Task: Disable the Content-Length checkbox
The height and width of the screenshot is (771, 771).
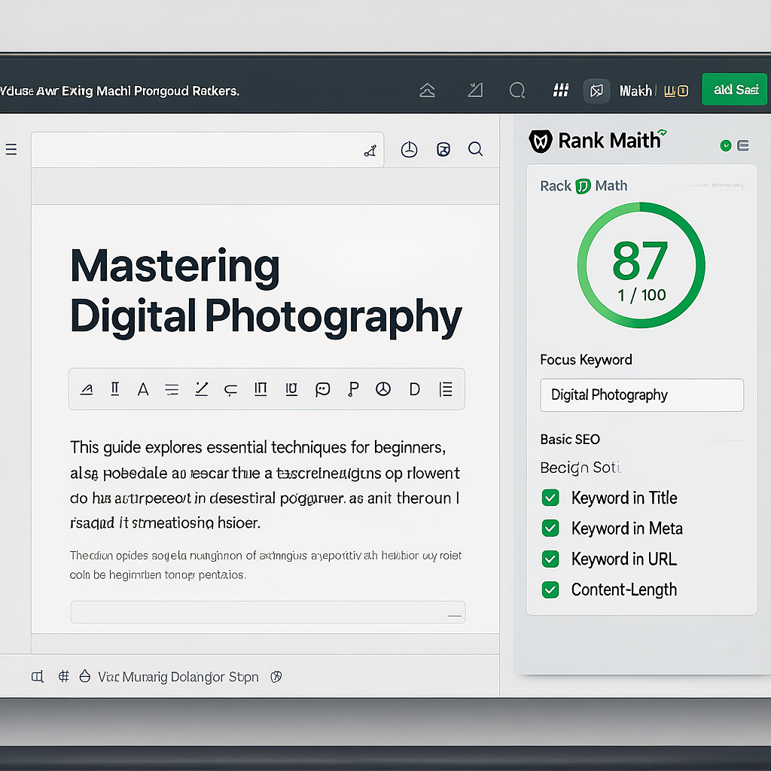Action: coord(550,590)
